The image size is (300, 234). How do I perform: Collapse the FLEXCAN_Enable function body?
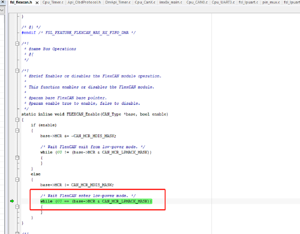pyautogui.click(x=17, y=120)
